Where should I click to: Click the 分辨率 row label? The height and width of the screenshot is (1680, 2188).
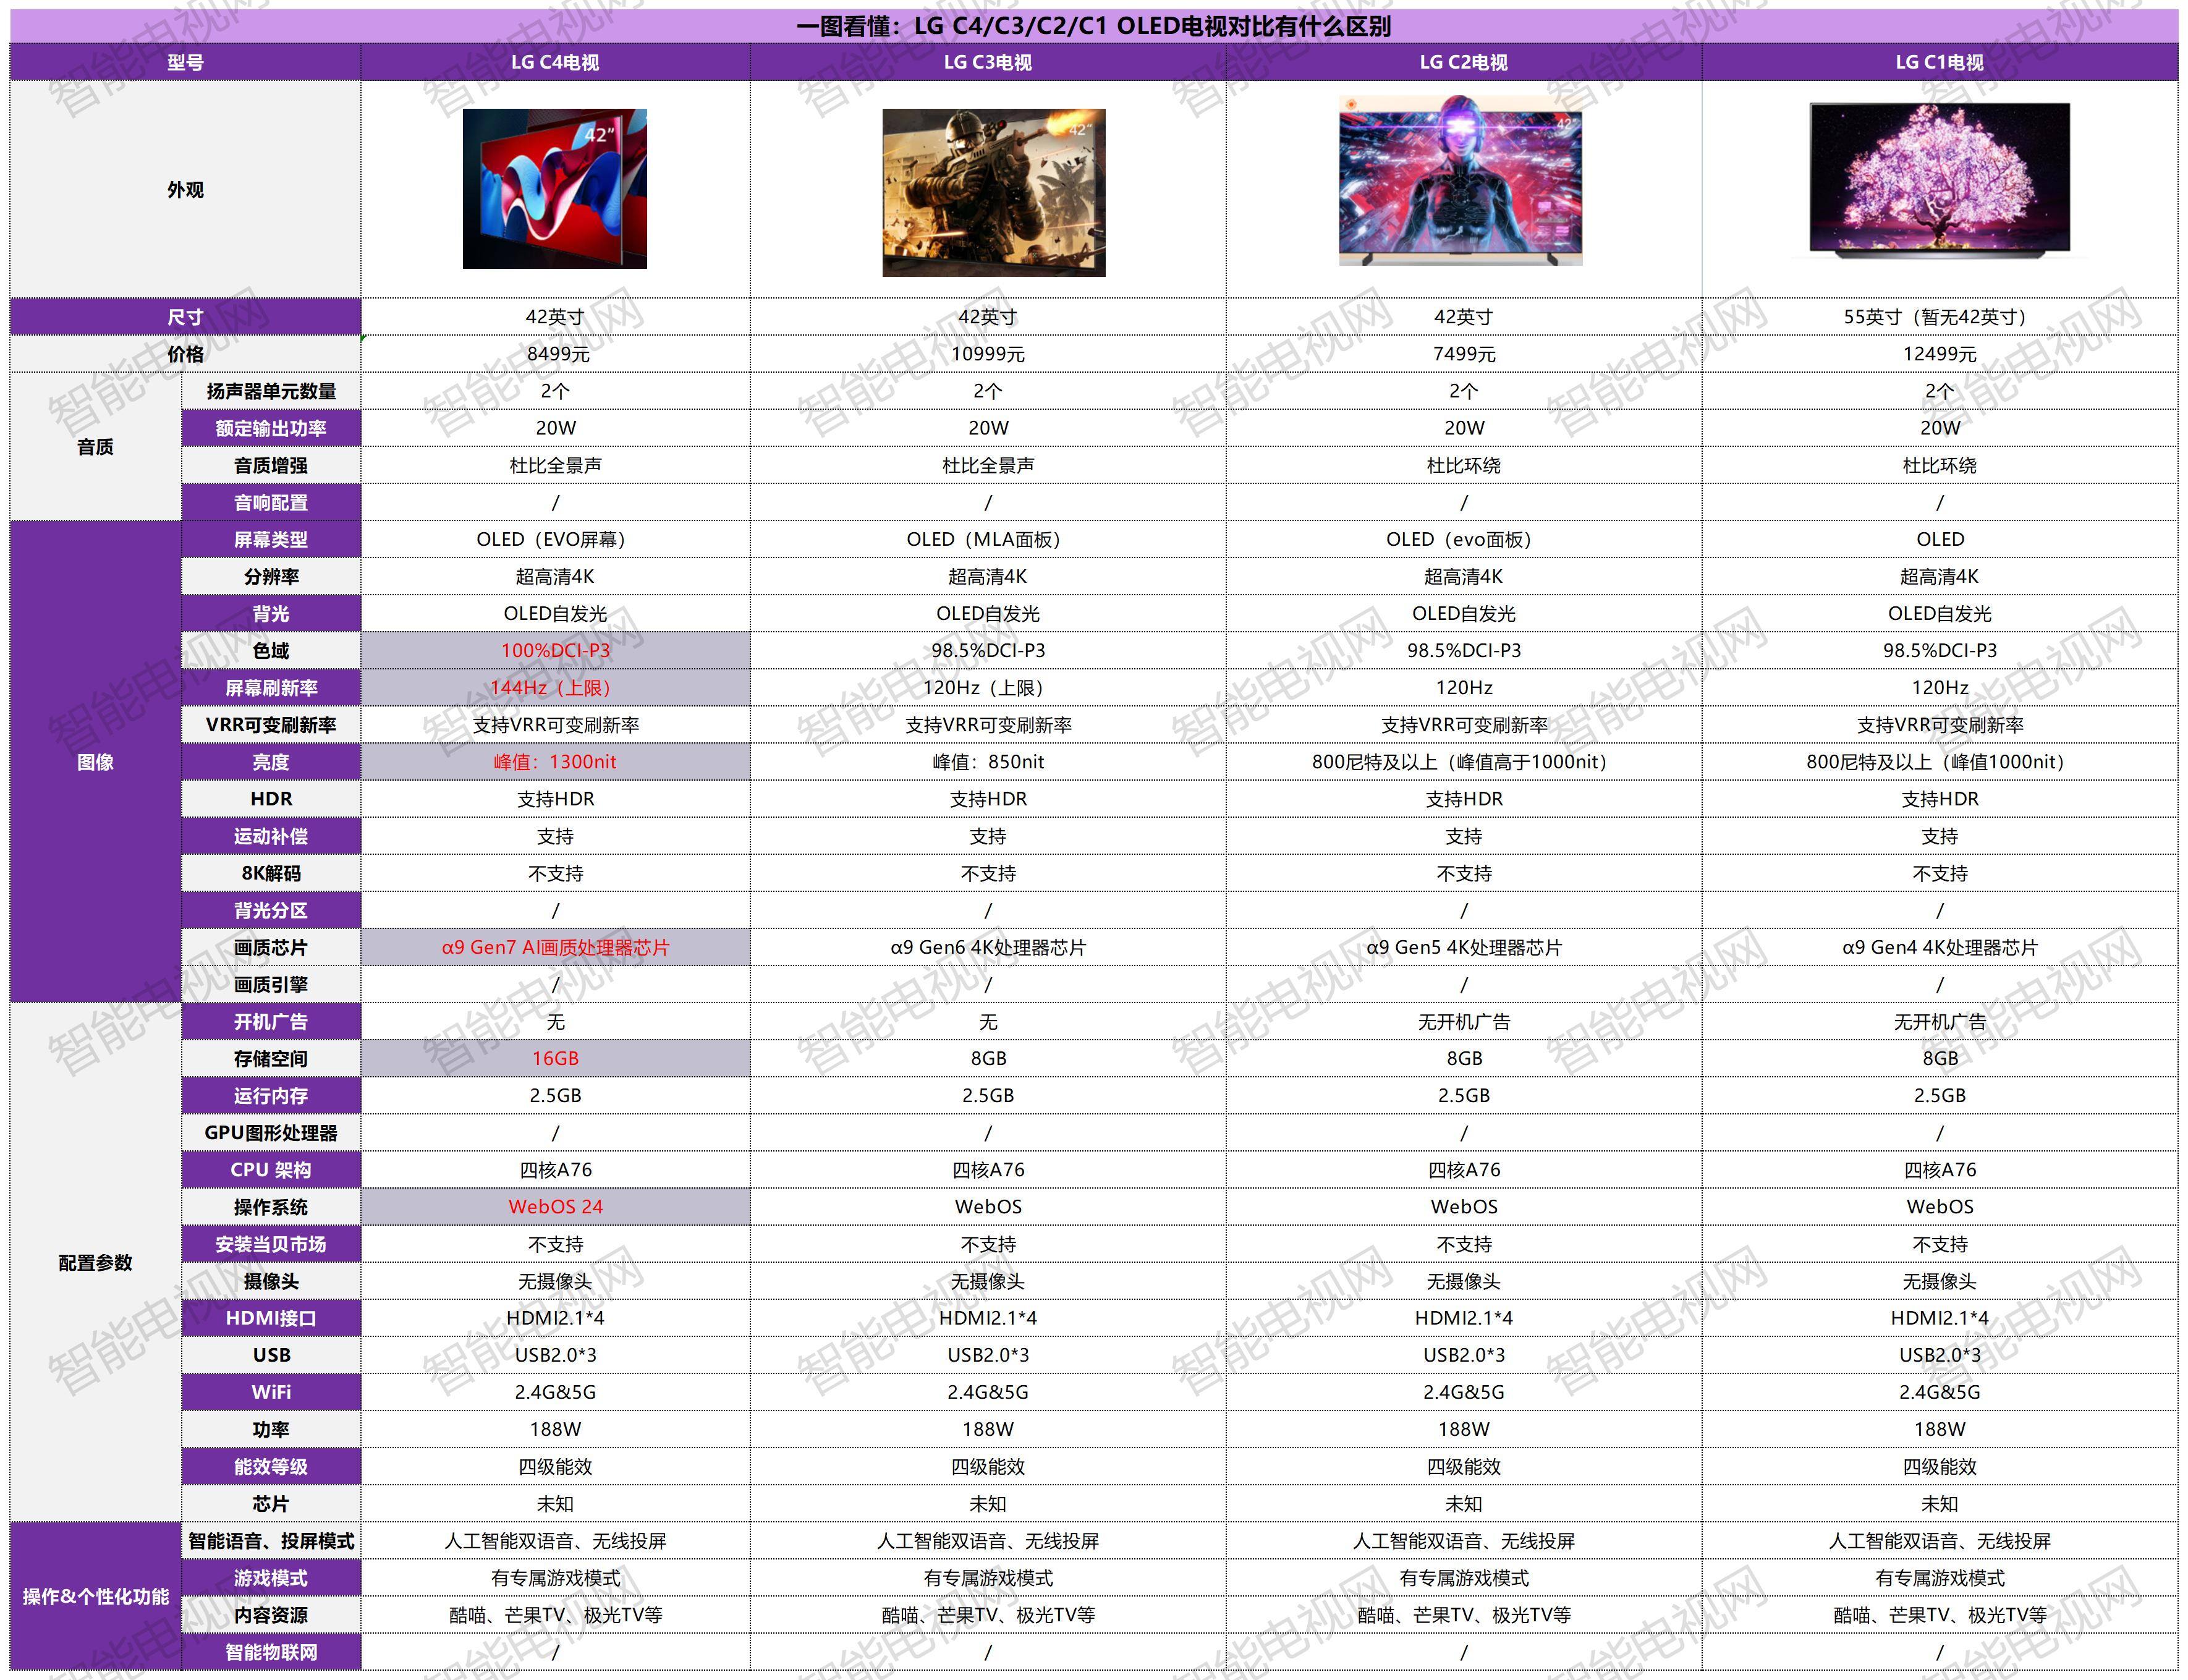point(271,577)
